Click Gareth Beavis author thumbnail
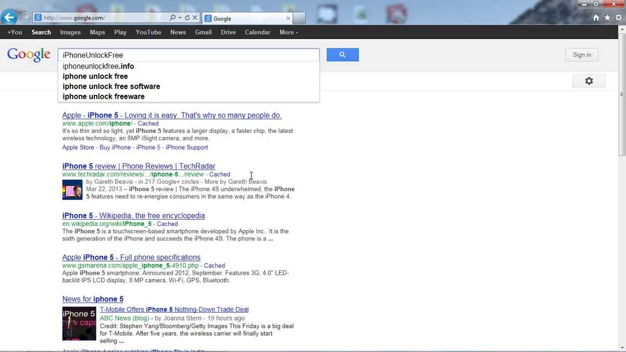This screenshot has width=626, height=352. 72,190
